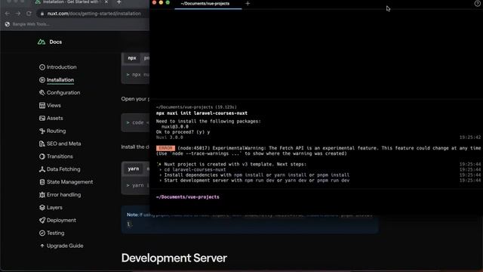Click the terminal prompt ~/Documents/vue-projects

(x=188, y=196)
